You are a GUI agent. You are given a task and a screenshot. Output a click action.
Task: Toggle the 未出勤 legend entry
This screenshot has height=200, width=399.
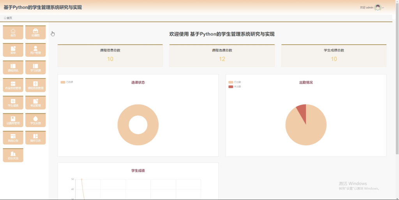235,87
